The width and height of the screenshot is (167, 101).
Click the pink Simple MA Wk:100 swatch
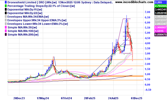[6, 31]
